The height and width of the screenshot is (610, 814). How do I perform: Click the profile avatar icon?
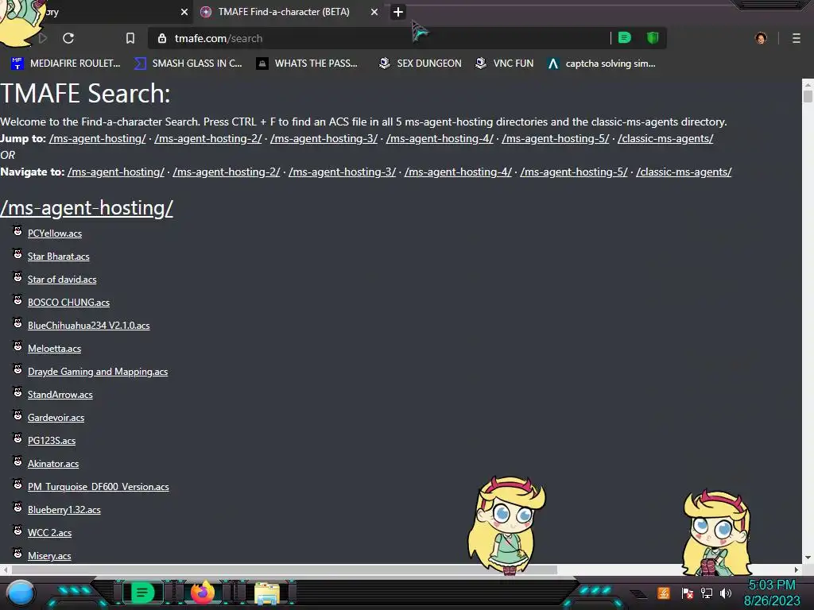761,38
